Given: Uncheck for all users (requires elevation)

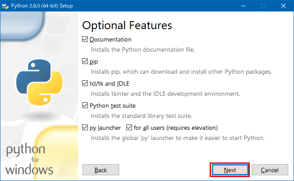Looking at the screenshot, I should point(129,128).
